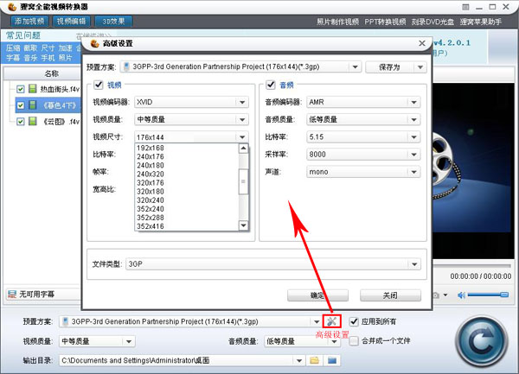Click the speaker volume icon
519x374 pixels.
click(x=461, y=295)
